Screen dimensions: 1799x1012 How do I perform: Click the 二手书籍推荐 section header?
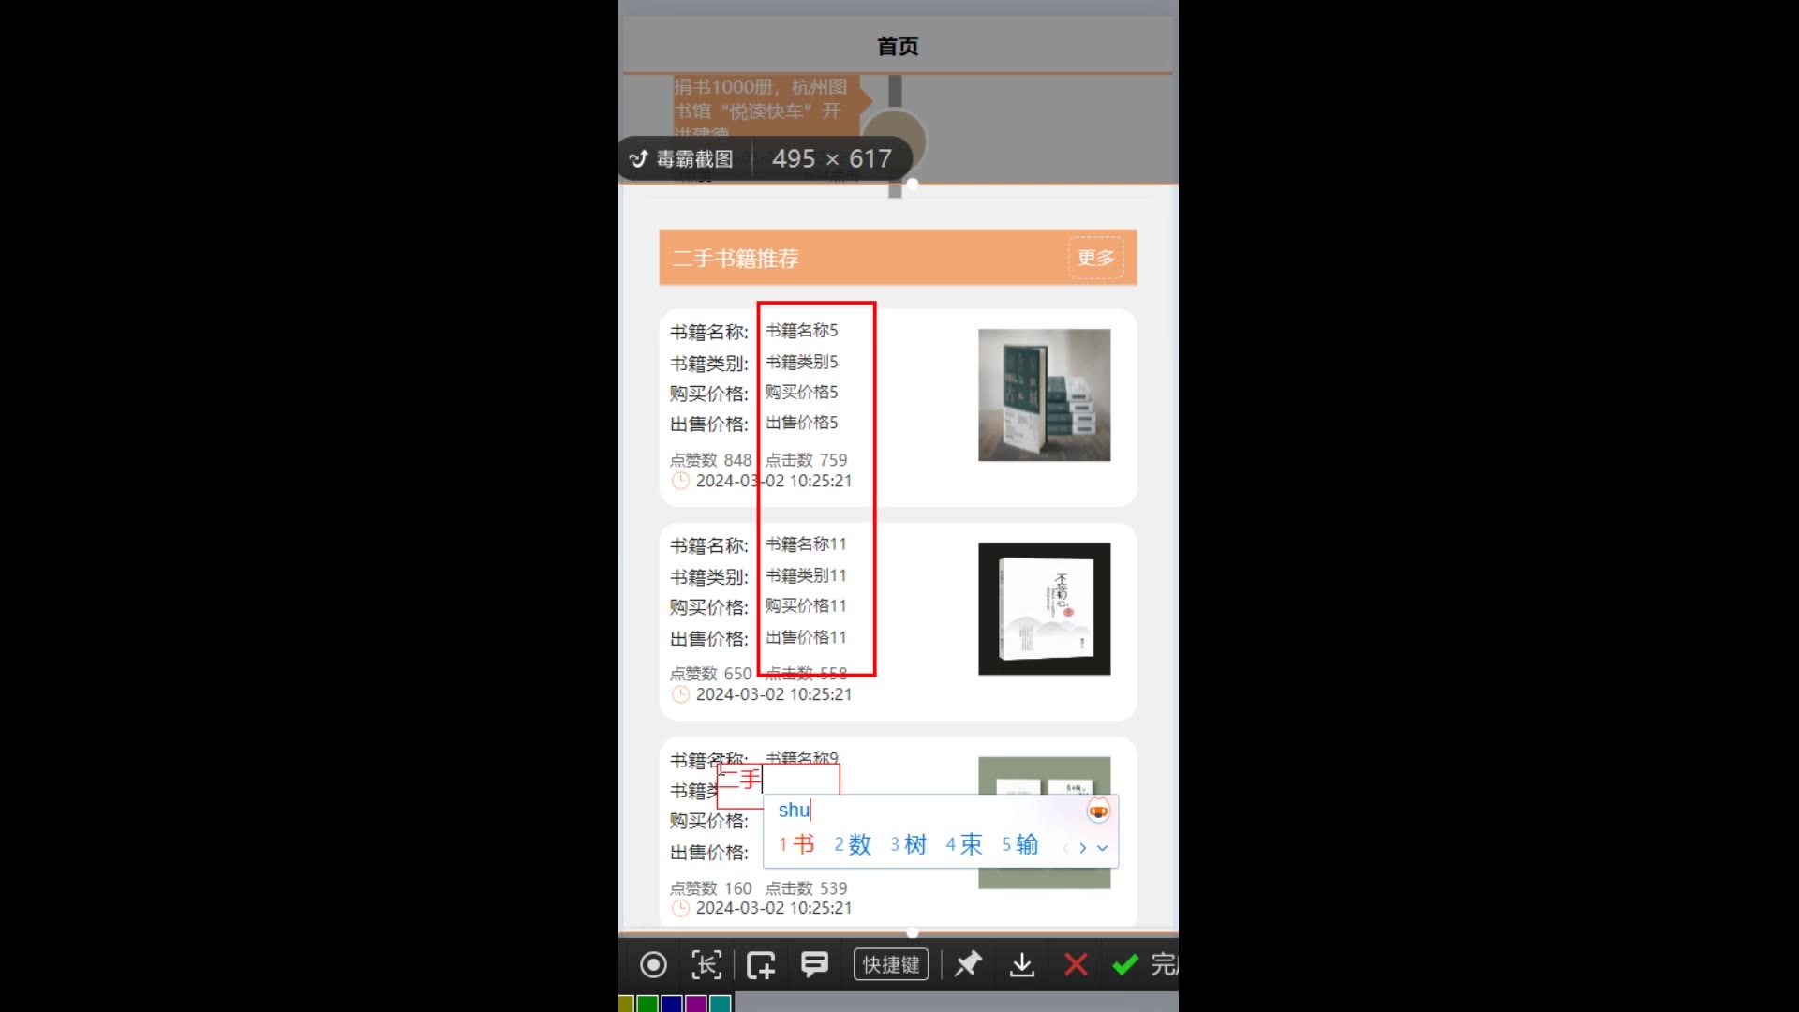click(898, 258)
